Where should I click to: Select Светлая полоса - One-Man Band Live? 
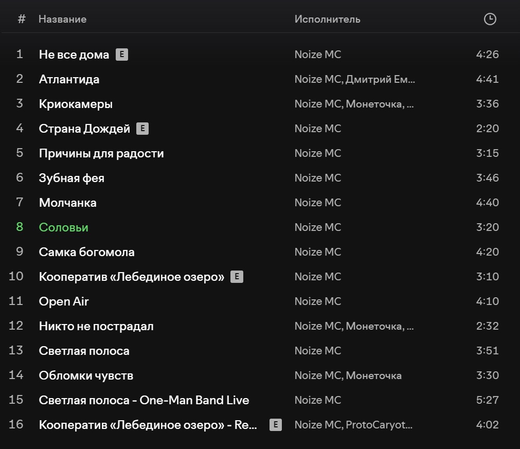(144, 400)
